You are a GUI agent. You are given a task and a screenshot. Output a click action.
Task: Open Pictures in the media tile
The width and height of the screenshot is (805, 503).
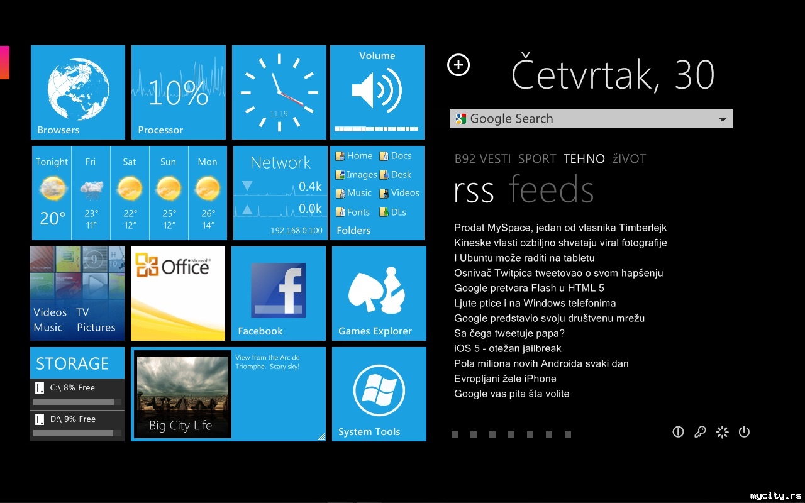click(x=96, y=328)
